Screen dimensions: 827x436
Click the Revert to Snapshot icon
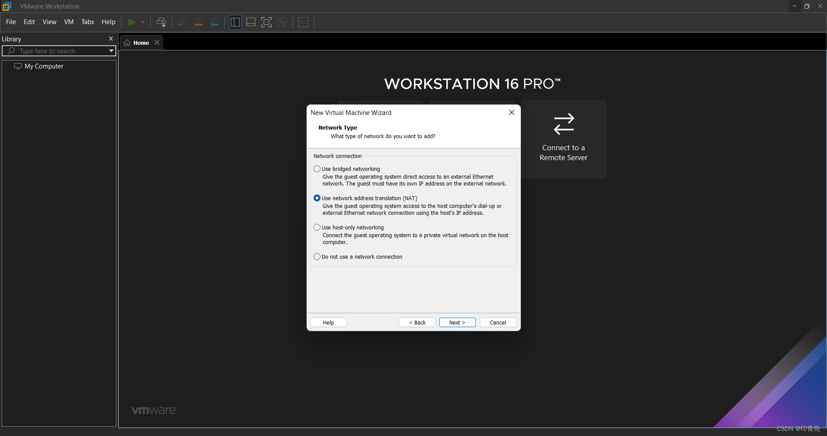tap(198, 22)
